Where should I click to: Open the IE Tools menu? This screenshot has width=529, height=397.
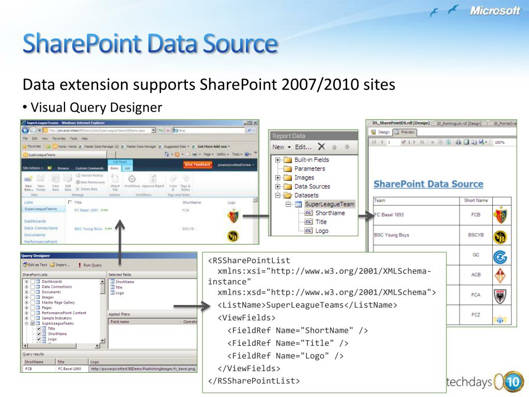(x=73, y=139)
